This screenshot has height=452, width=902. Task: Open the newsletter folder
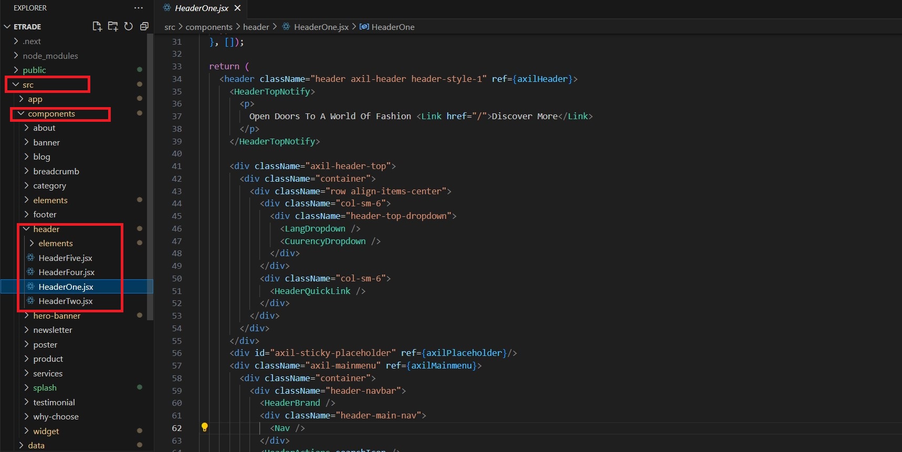[x=53, y=330]
